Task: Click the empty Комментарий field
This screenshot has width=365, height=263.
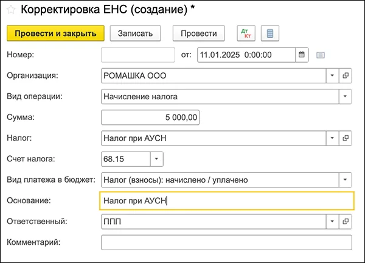Action: 226,242
